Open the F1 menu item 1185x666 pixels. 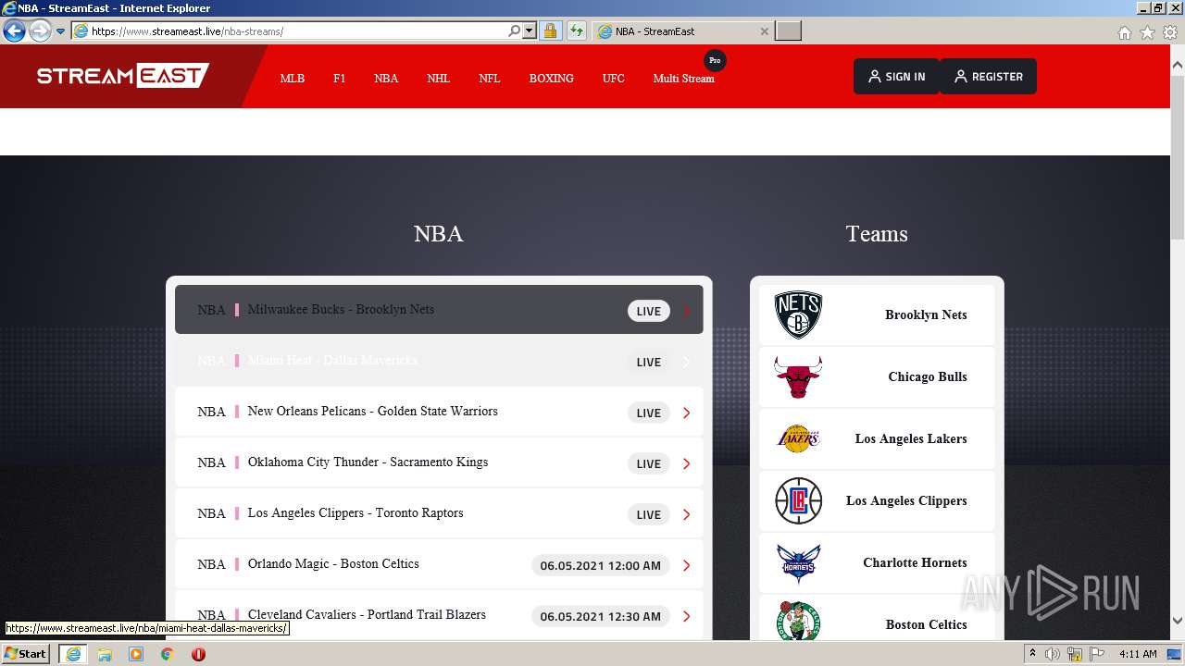[339, 79]
